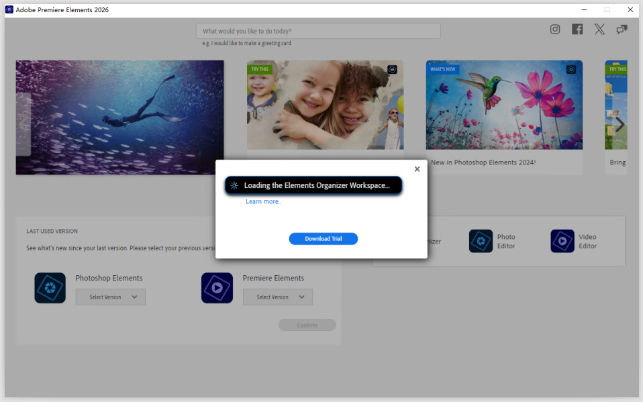Click the feedback chat bubble icon
Screen dimensions: 643x402
(x=621, y=30)
